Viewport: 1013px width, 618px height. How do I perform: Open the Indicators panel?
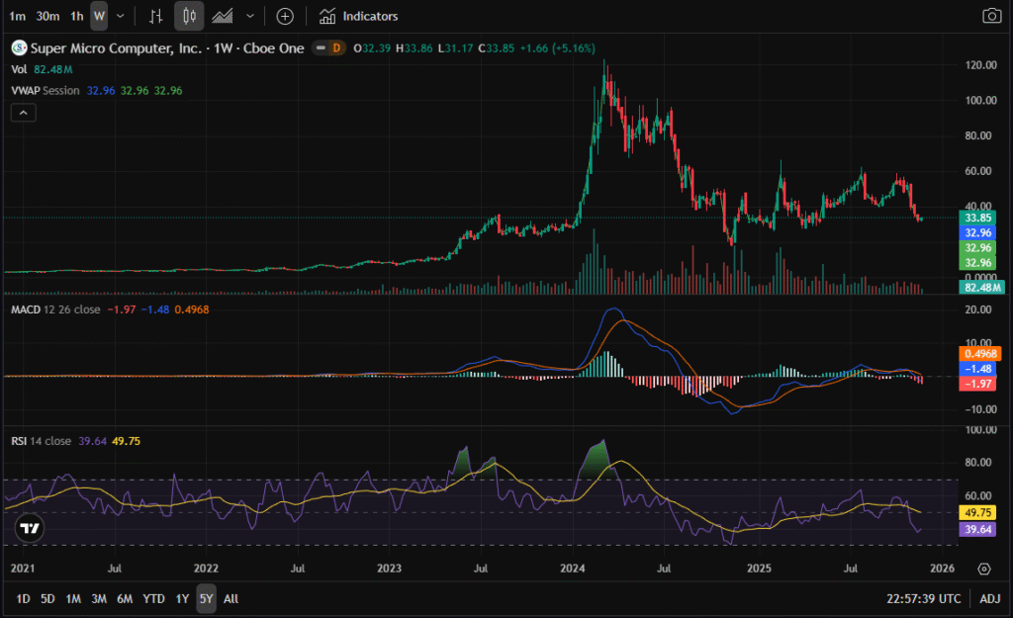[359, 16]
